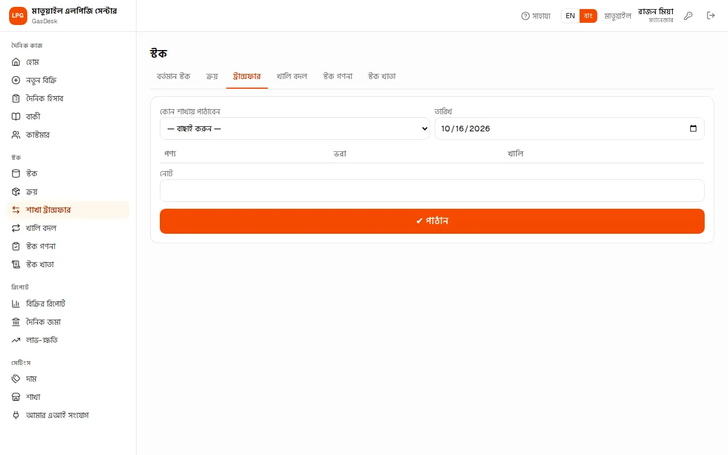Viewport: 728px width, 455px height.
Task: Open আমার এআই সংযোগ
Action: coord(68,415)
